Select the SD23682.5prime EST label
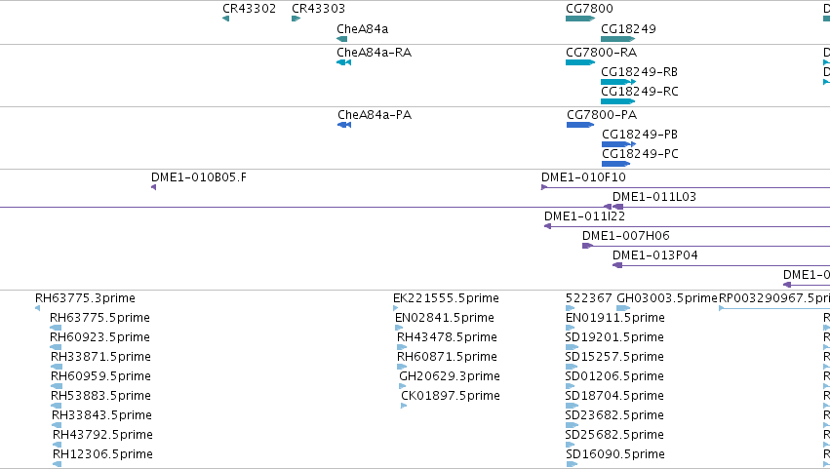The height and width of the screenshot is (469, 830). (x=614, y=416)
